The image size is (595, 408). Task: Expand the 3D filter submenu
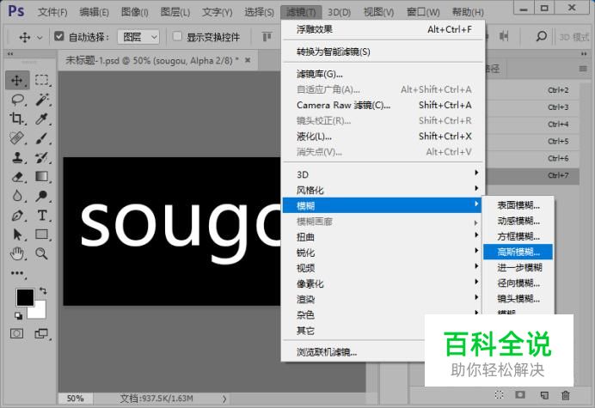pos(383,174)
